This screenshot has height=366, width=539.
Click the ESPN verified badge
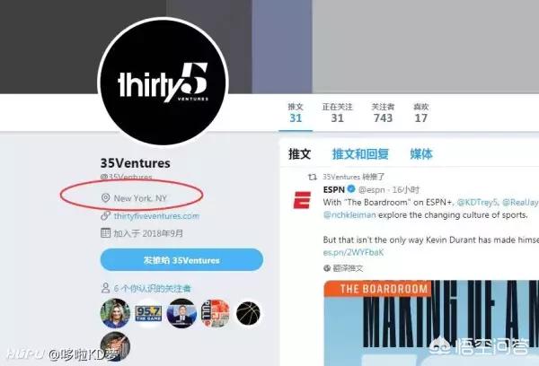(351, 189)
